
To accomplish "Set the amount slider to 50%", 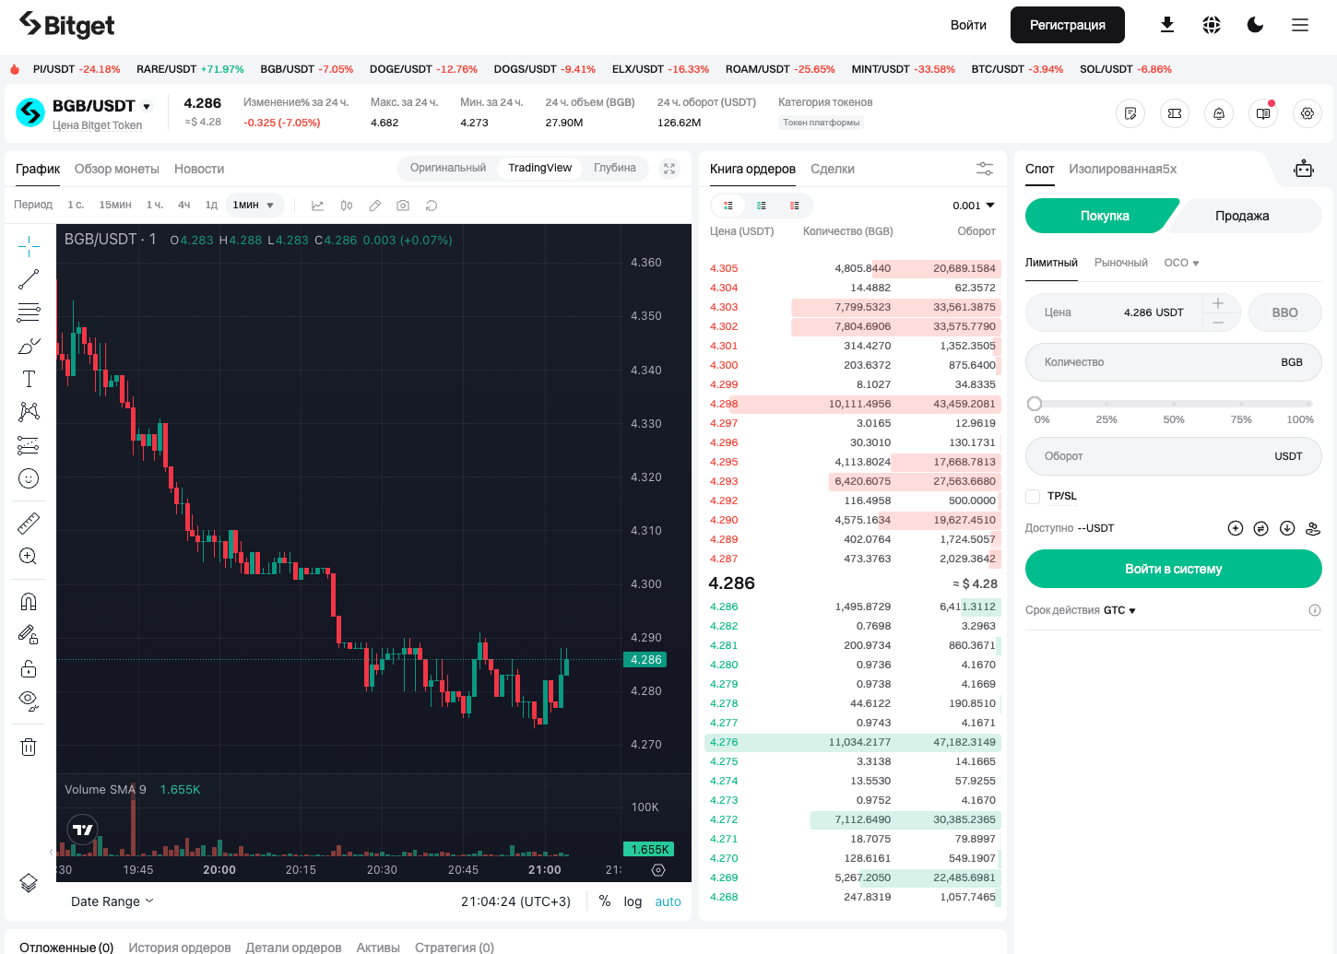I will tap(1174, 404).
